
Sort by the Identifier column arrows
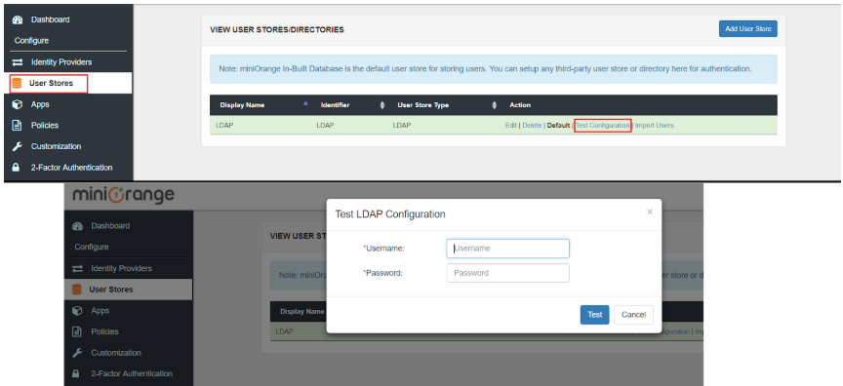pos(382,105)
